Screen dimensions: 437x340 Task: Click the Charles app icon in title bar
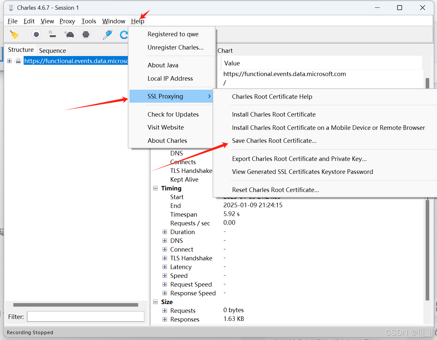(x=11, y=7)
